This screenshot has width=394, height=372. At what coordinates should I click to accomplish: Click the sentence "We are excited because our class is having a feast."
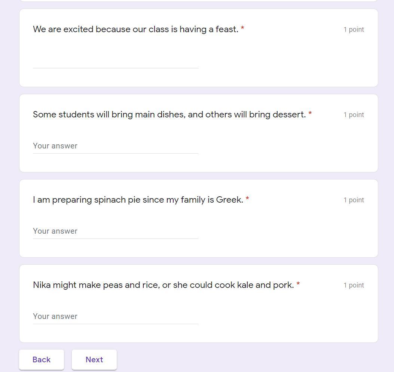pos(135,29)
